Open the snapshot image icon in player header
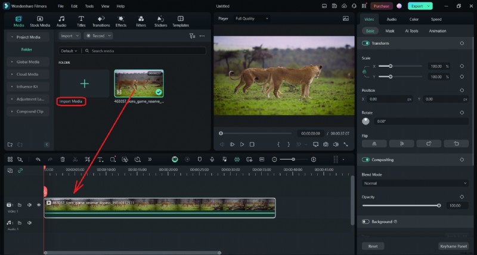This screenshot has height=255, width=477. pyautogui.click(x=346, y=18)
